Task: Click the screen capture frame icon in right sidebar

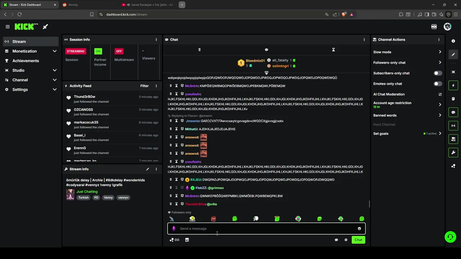Action: point(453,72)
